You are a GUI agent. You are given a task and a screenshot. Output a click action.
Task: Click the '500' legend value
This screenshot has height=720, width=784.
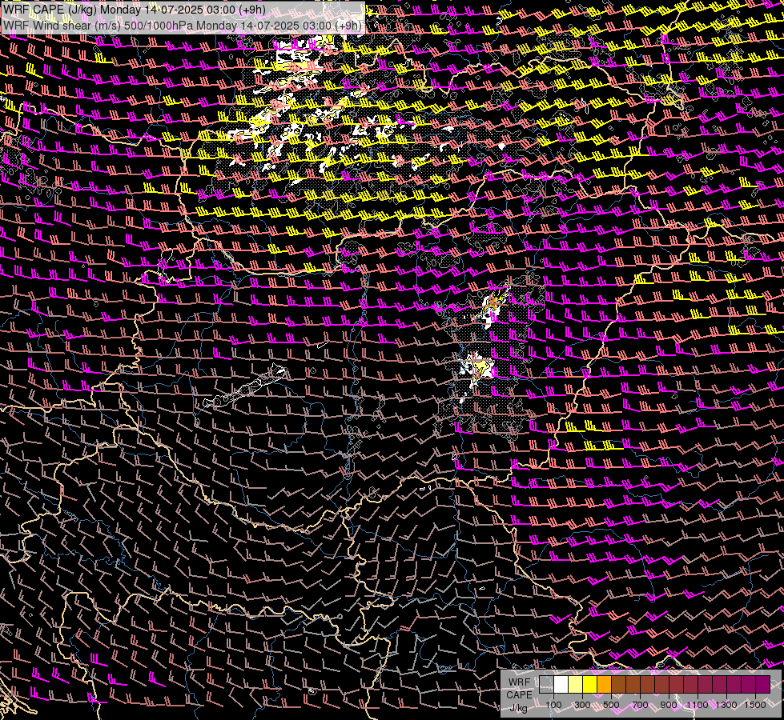pos(612,705)
